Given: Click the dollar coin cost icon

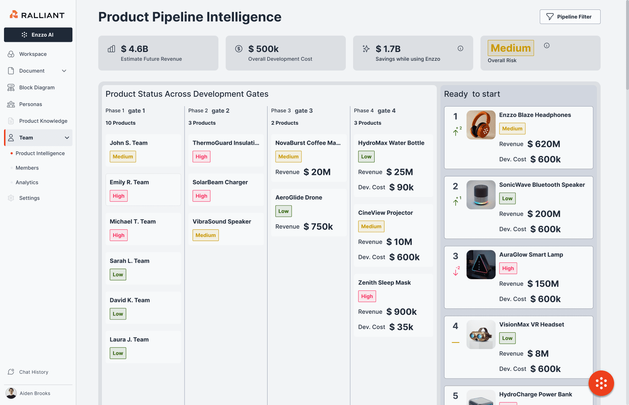Looking at the screenshot, I should tap(239, 49).
